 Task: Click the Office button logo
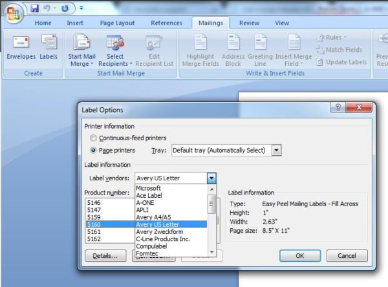point(13,13)
